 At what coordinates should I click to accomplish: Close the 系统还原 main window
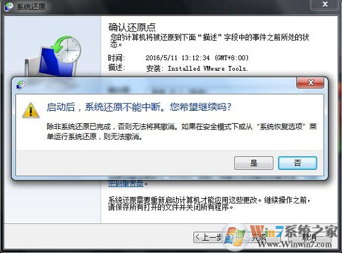(325, 4)
